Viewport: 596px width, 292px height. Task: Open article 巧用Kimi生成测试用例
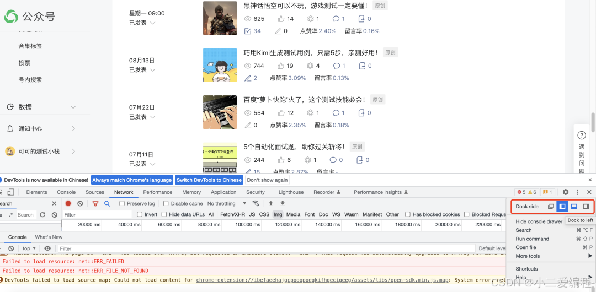311,53
